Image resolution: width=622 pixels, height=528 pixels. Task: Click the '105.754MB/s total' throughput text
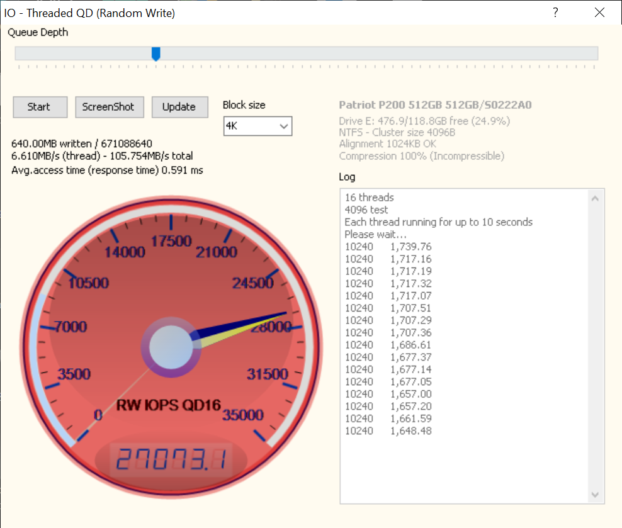coord(151,156)
